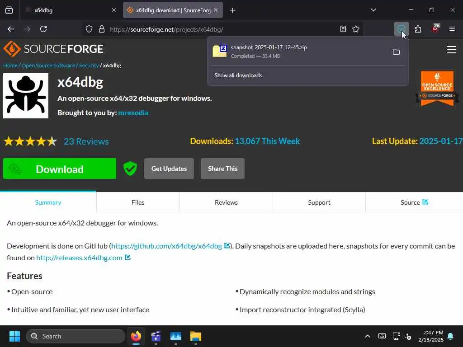Open the notification bell icon
This screenshot has width=463, height=347.
click(x=451, y=336)
